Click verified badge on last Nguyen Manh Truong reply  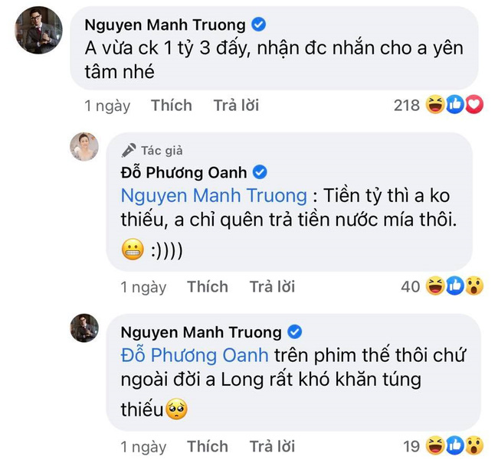point(295,332)
